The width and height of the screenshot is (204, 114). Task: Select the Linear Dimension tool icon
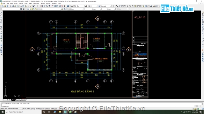(x=114, y=6)
